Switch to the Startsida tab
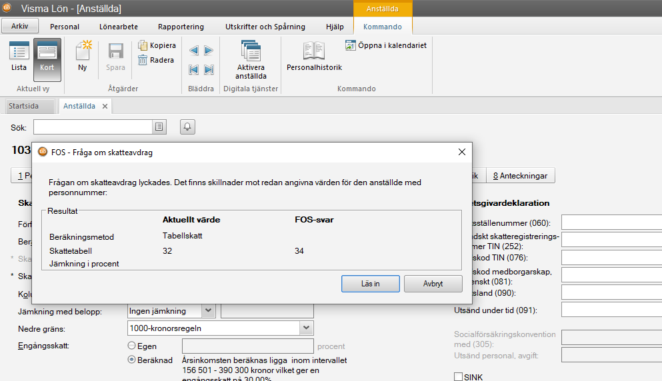This screenshot has width=662, height=381. pyautogui.click(x=29, y=106)
